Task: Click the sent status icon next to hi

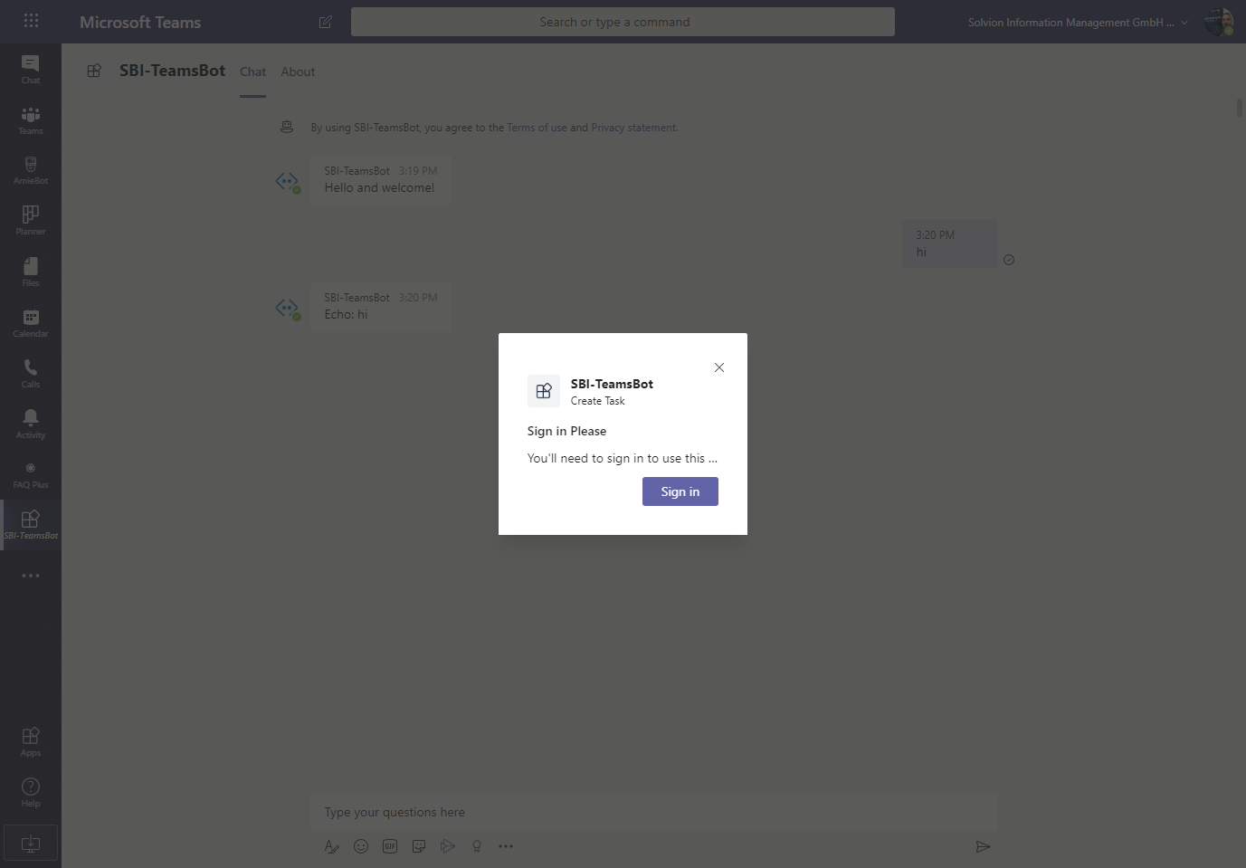Action: [x=1009, y=260]
